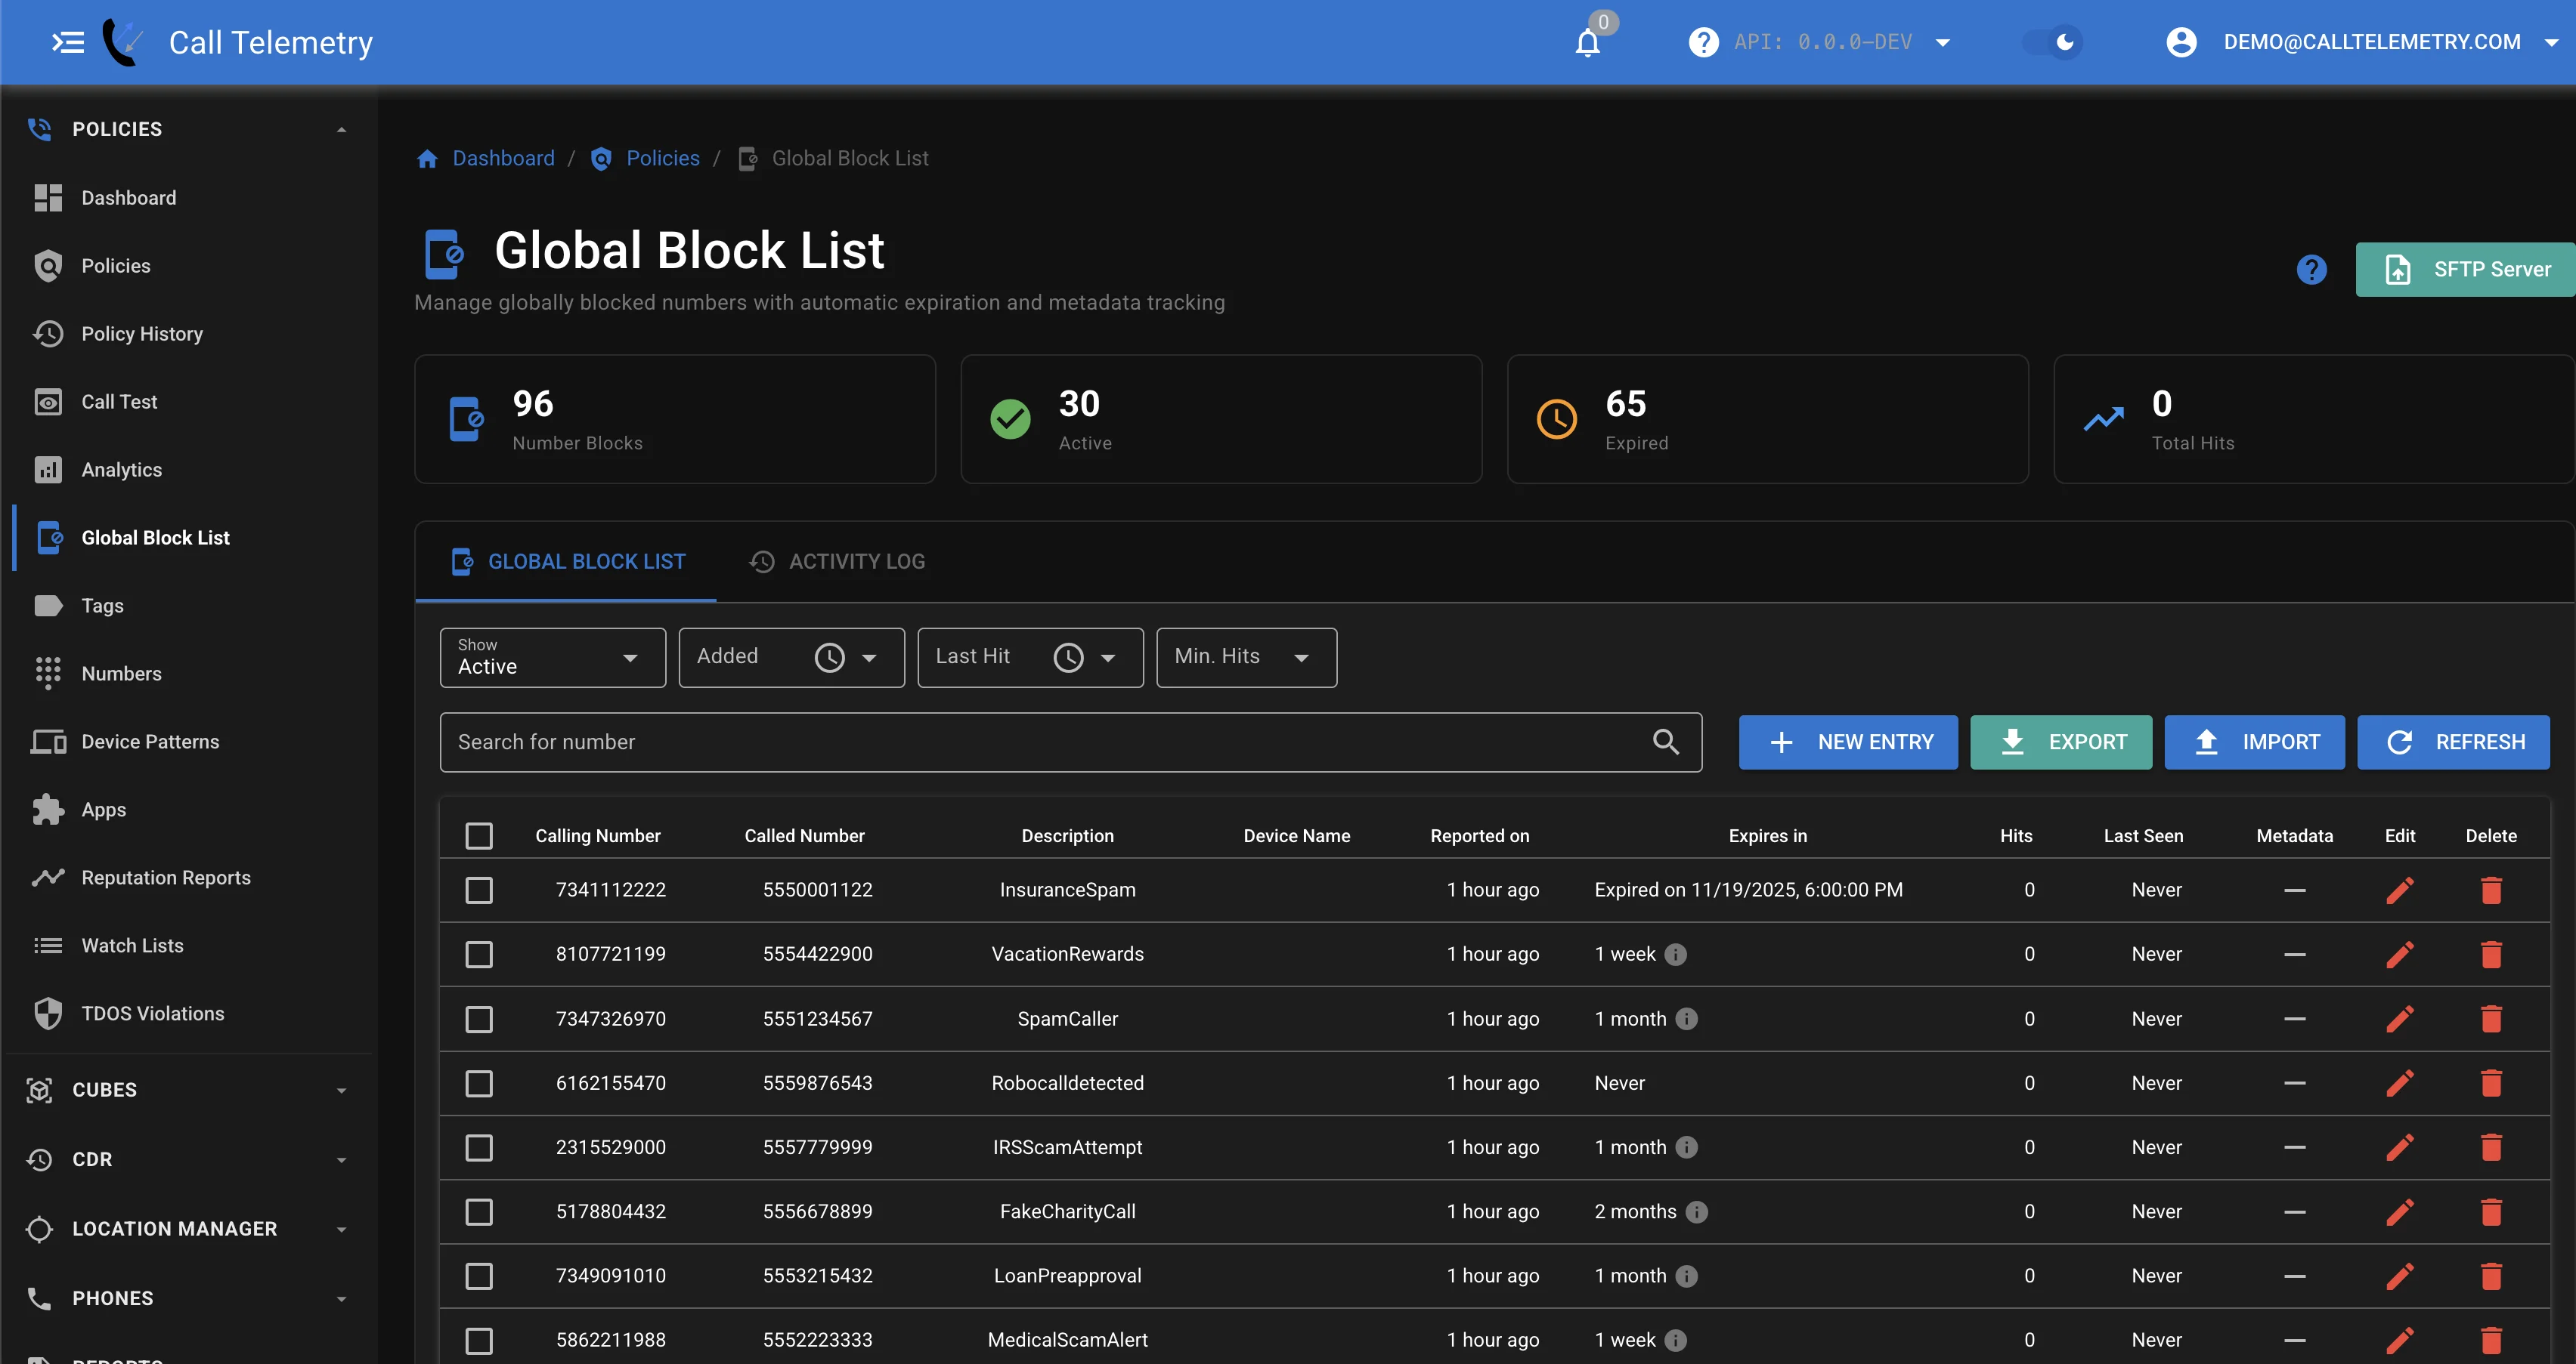Select the row for 5178804432

[x=479, y=1212]
